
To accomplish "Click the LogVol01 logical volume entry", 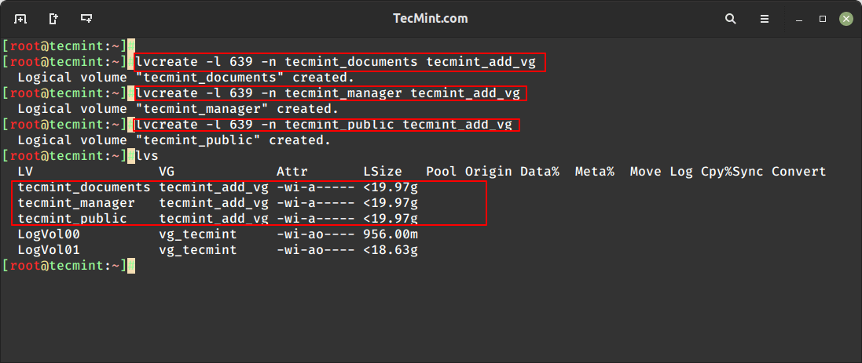I will [48, 250].
